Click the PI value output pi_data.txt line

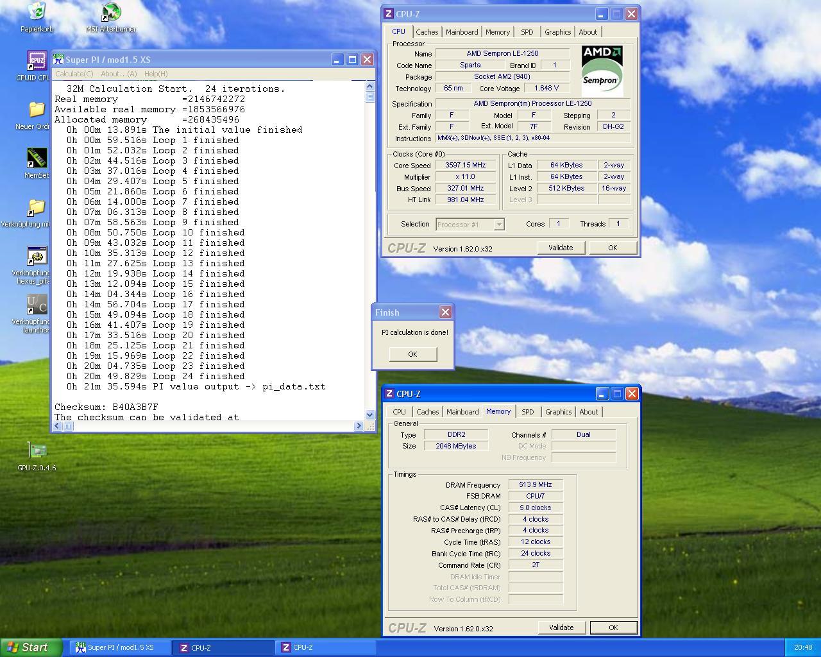coord(196,386)
